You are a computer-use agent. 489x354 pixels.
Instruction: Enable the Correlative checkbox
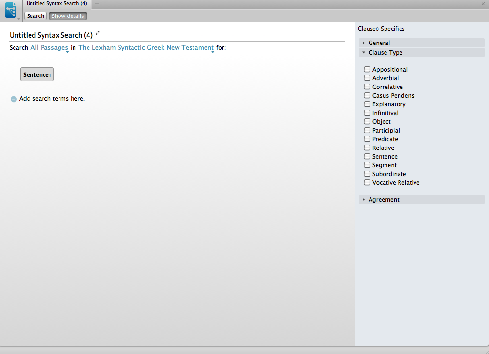pyautogui.click(x=367, y=87)
